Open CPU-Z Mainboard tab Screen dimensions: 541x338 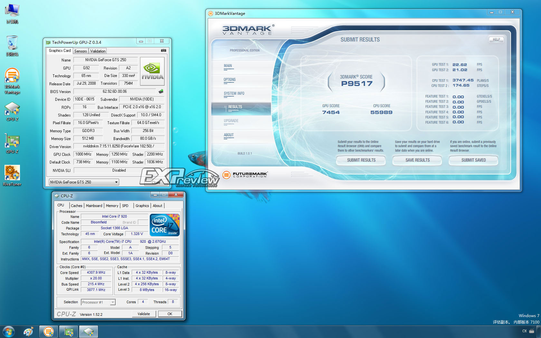pos(94,206)
